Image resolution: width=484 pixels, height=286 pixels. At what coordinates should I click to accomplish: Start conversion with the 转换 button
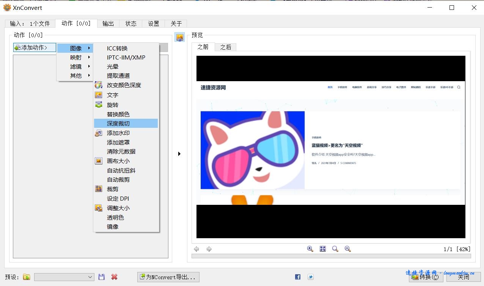[426, 277]
